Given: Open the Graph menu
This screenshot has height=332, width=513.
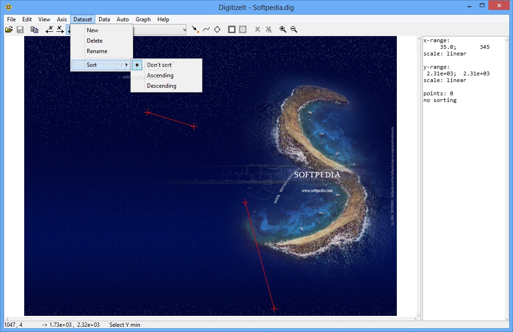Looking at the screenshot, I should pyautogui.click(x=143, y=19).
